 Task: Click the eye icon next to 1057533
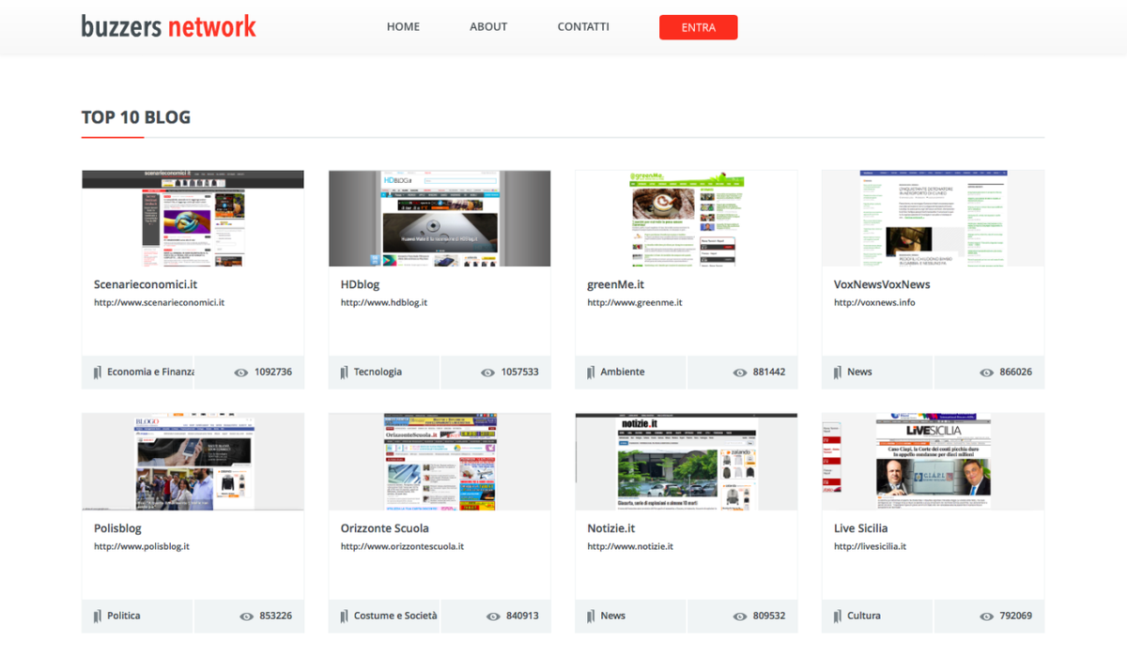tap(487, 373)
